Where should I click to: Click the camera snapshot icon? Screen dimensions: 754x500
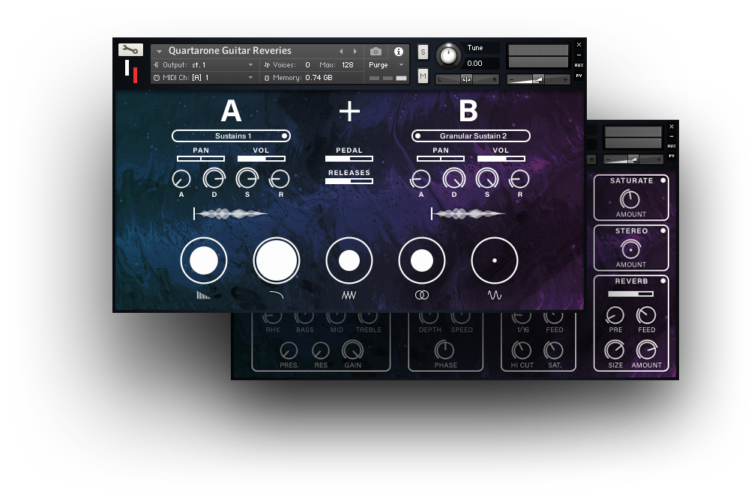pyautogui.click(x=376, y=52)
